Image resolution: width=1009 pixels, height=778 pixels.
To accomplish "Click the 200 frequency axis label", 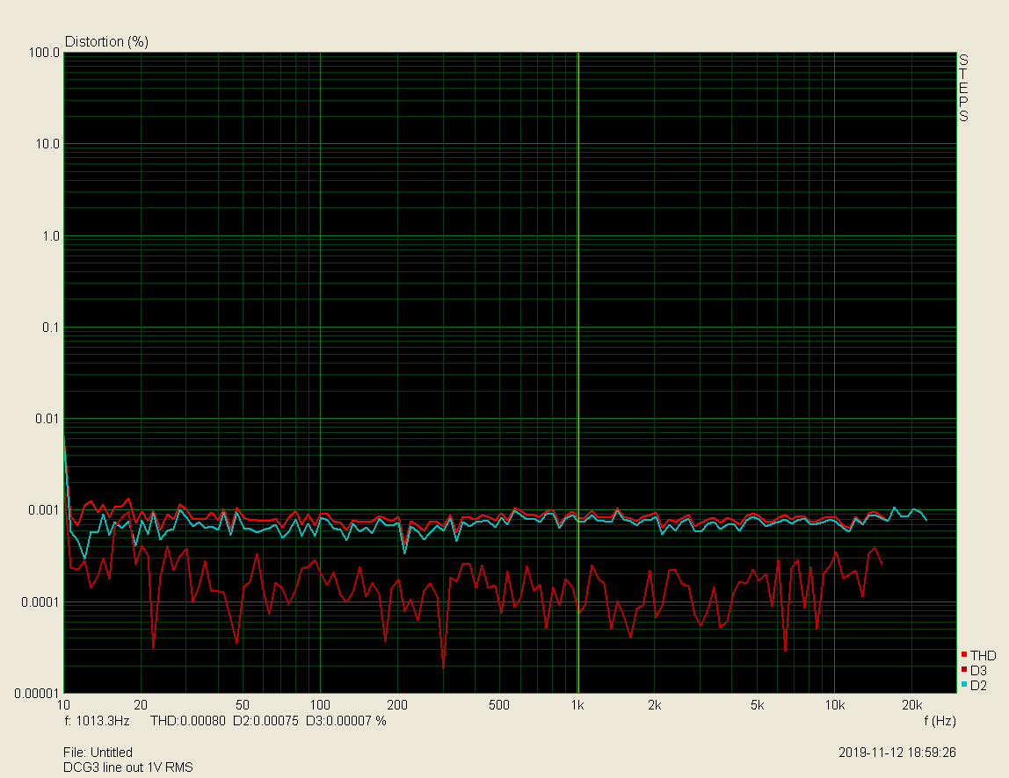I will pos(397,705).
